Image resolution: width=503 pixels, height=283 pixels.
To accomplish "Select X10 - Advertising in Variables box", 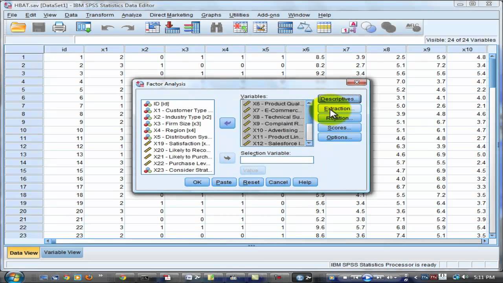I will (274, 130).
